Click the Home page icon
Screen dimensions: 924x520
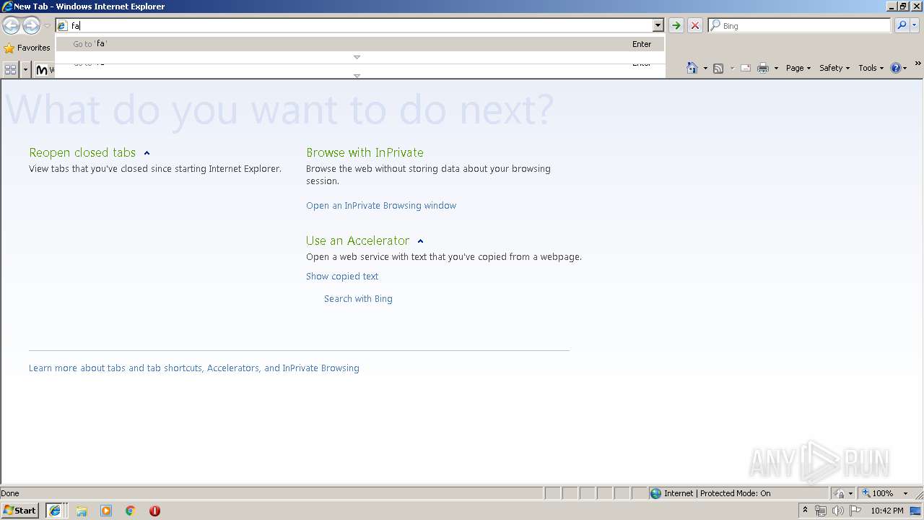(692, 68)
